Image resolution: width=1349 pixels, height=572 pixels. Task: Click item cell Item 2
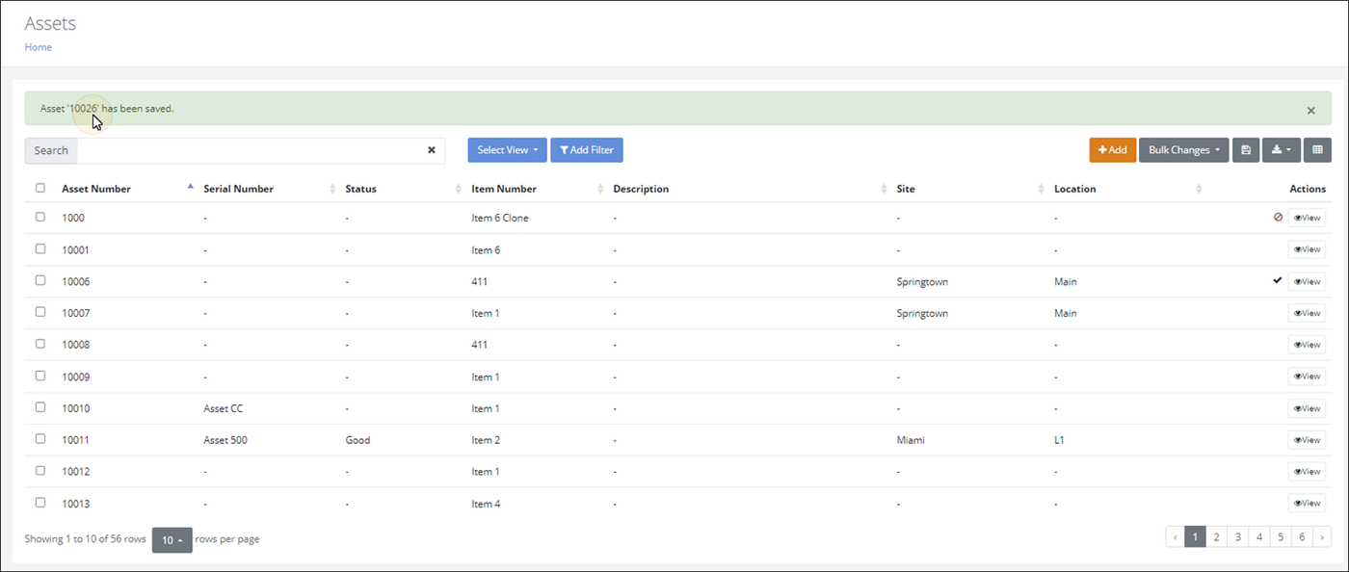point(486,440)
